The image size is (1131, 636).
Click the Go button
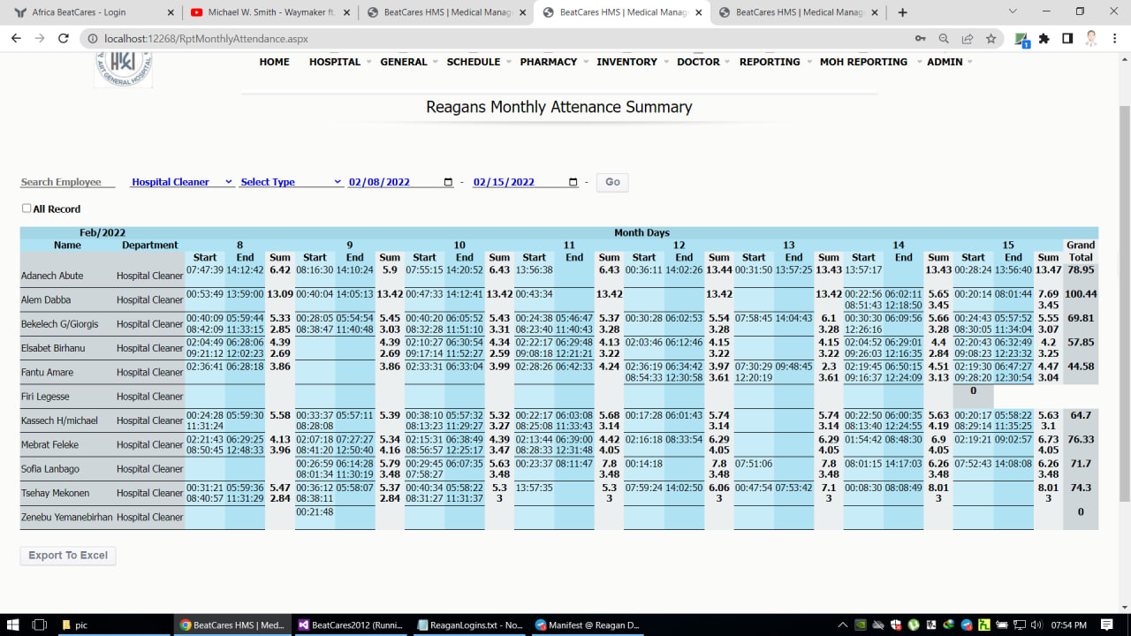point(612,182)
